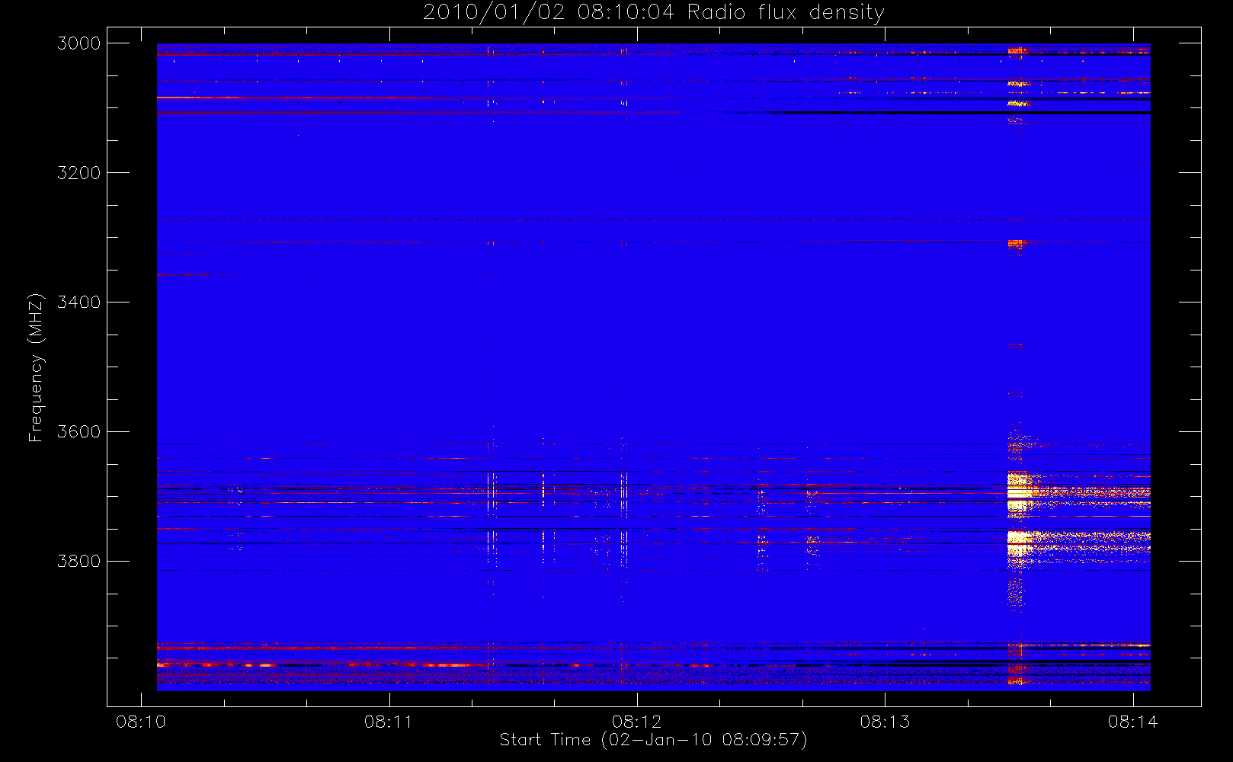Click the plot title 'Radio flux density'

point(654,13)
